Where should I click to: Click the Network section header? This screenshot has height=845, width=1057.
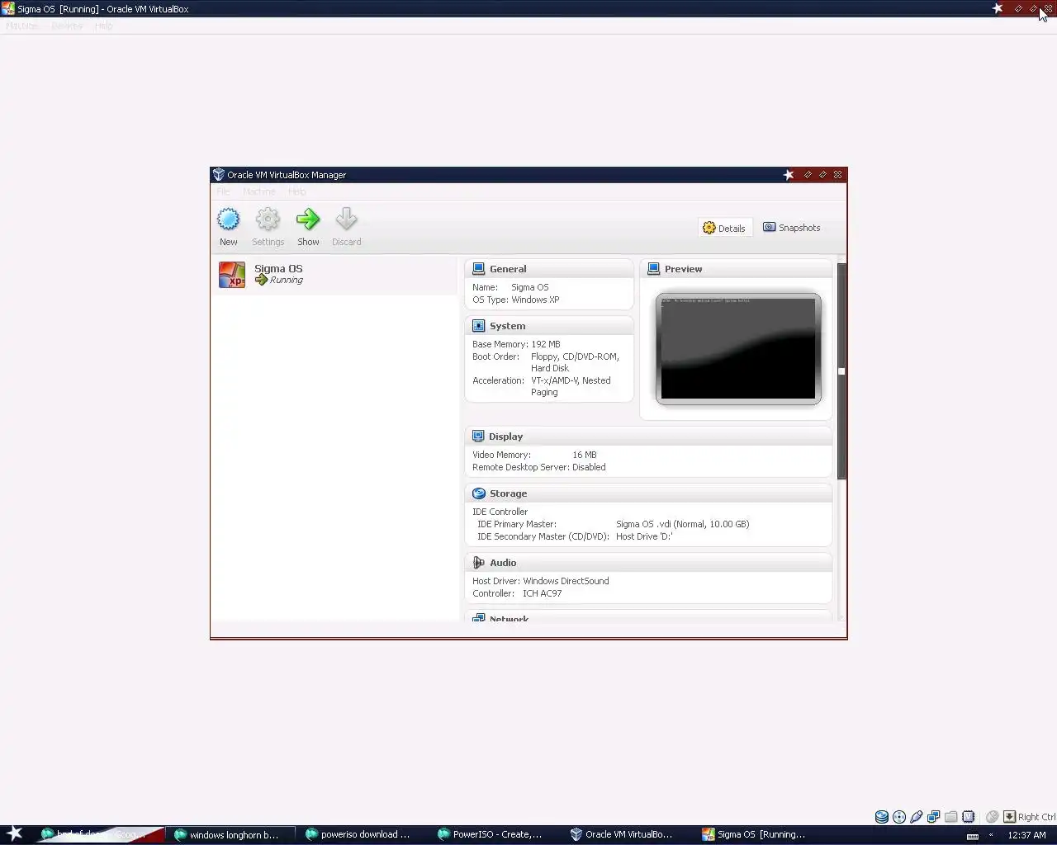(x=648, y=617)
